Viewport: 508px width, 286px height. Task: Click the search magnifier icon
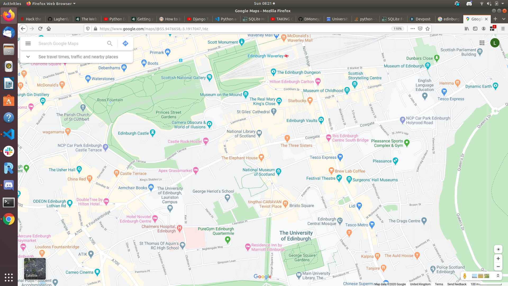(x=110, y=43)
